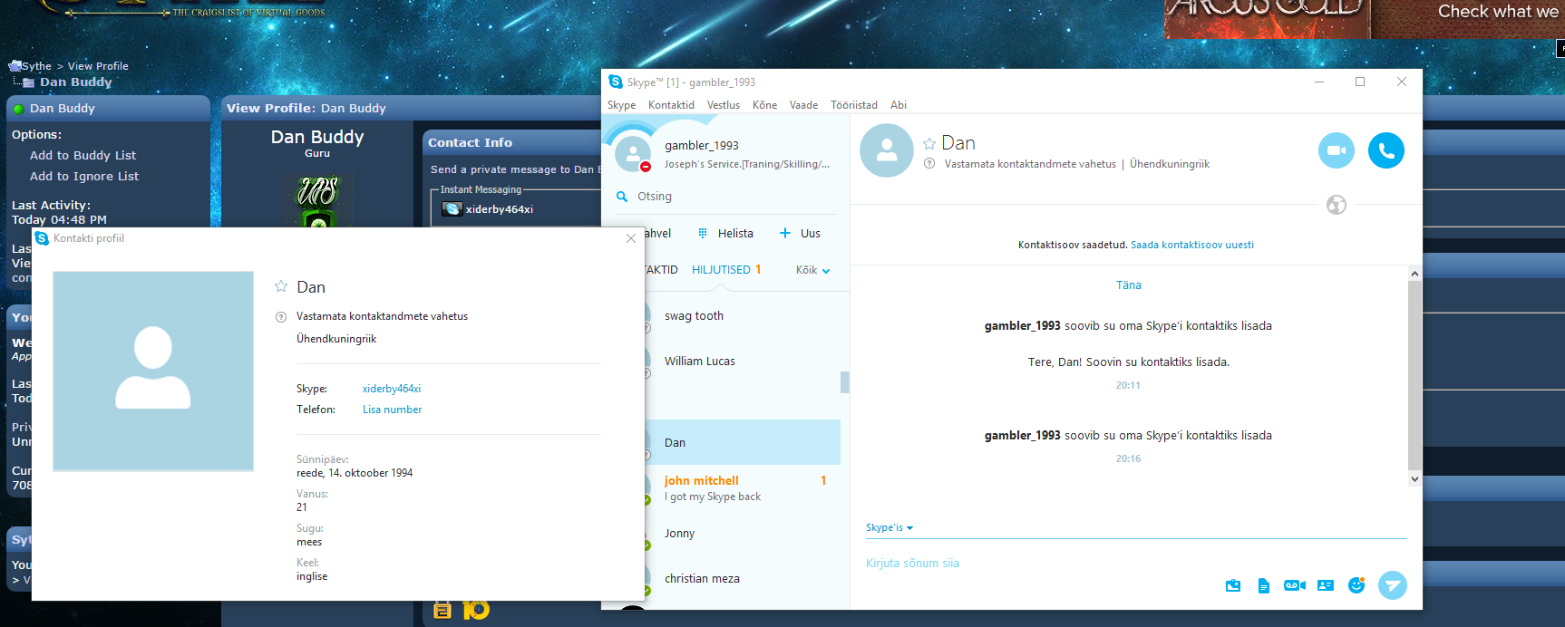
Task: Open the Skype menu
Action: pos(622,105)
